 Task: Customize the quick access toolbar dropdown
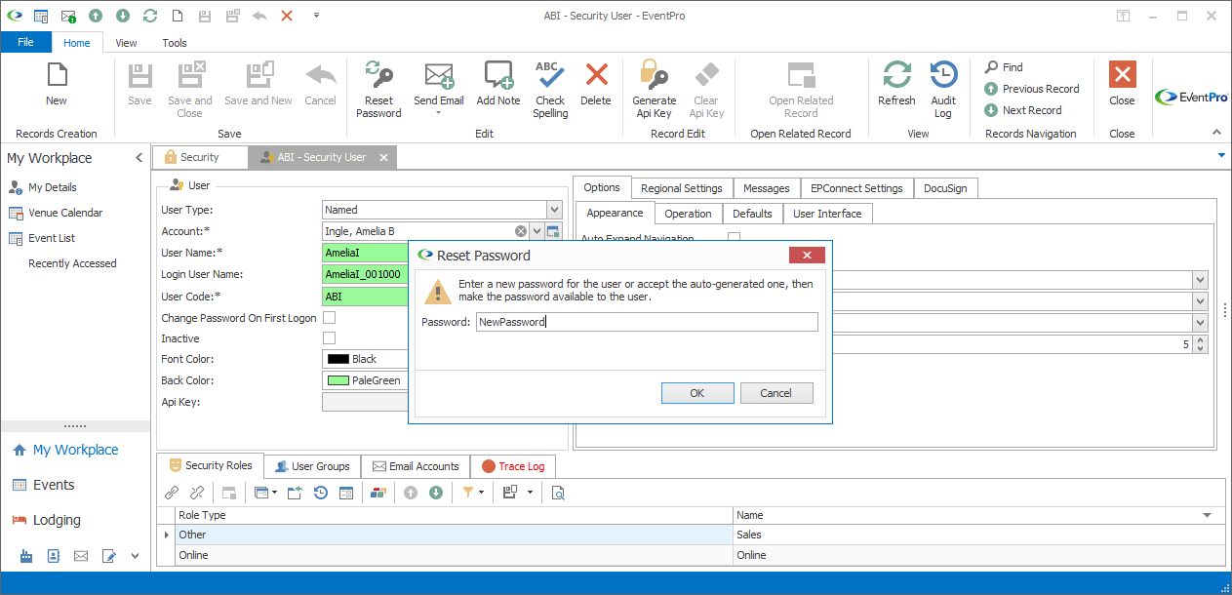[316, 16]
